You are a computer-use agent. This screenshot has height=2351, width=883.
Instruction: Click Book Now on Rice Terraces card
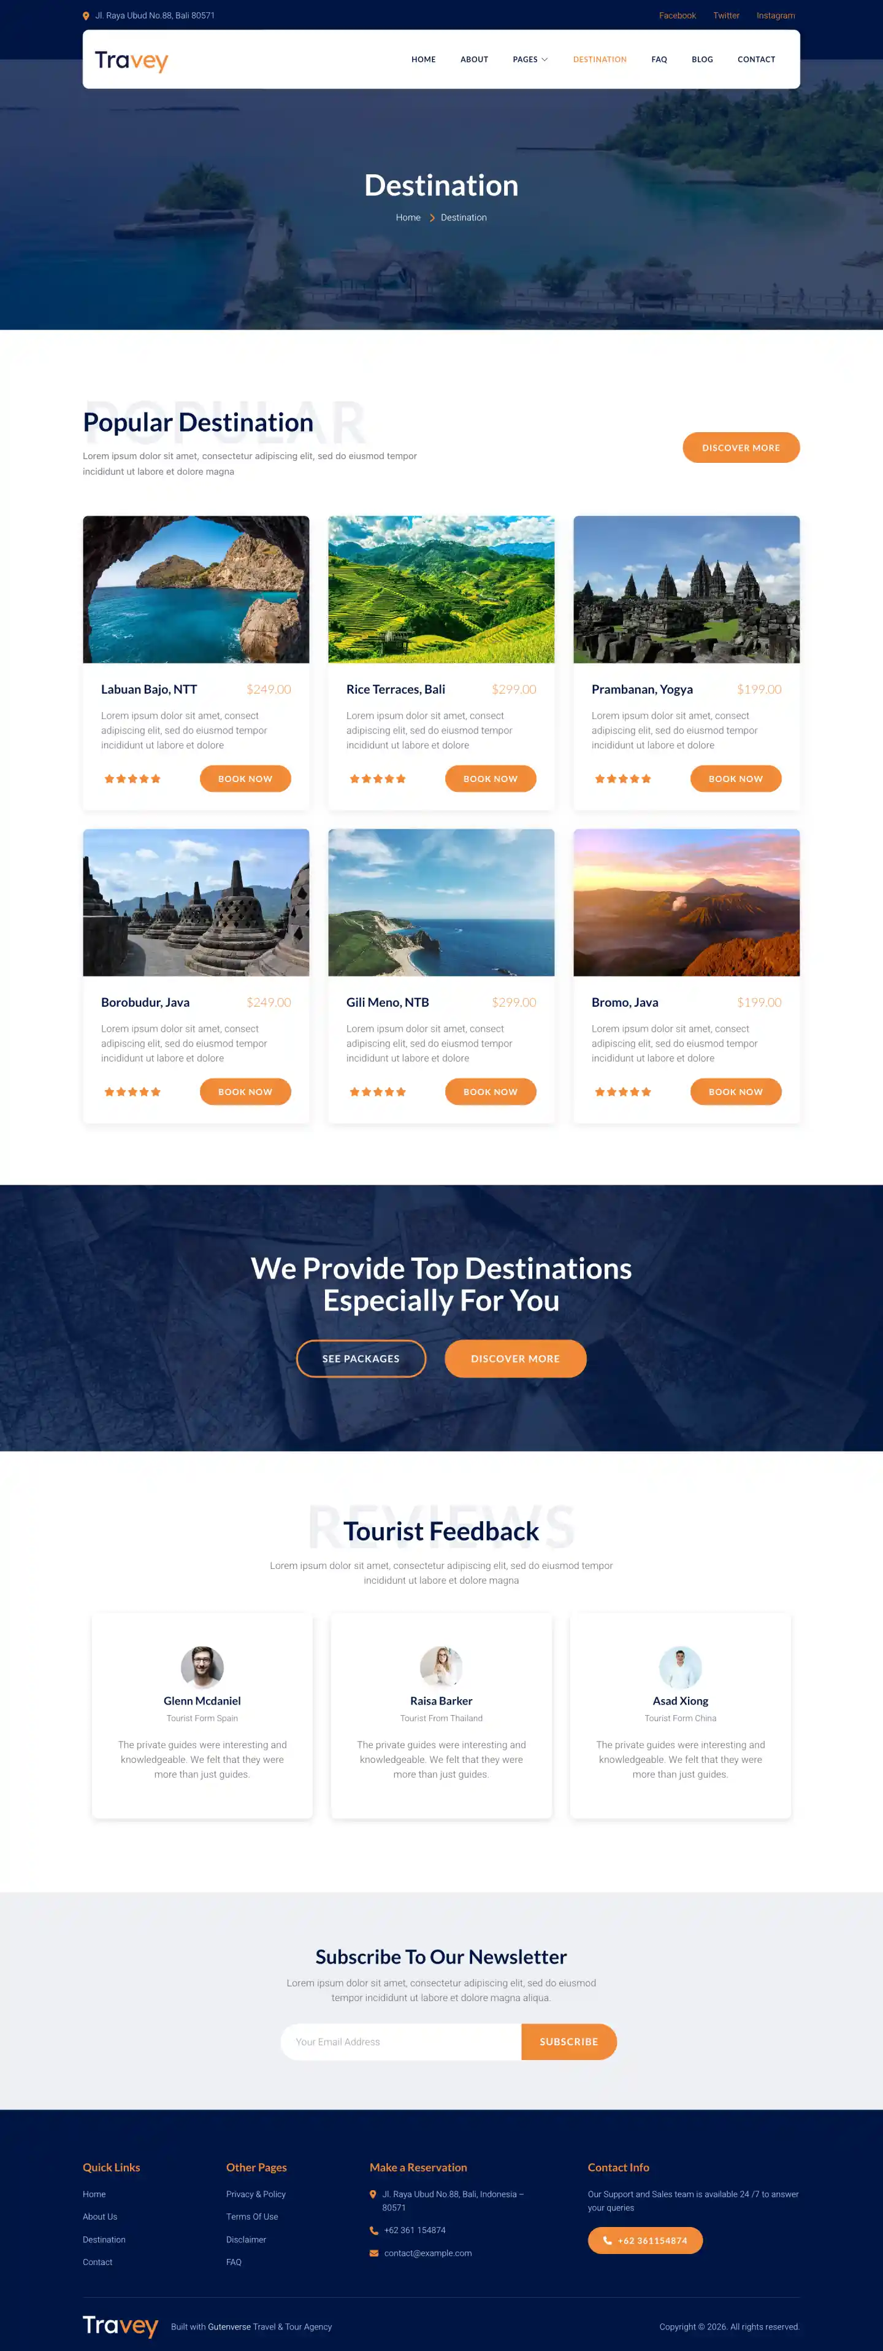(491, 778)
